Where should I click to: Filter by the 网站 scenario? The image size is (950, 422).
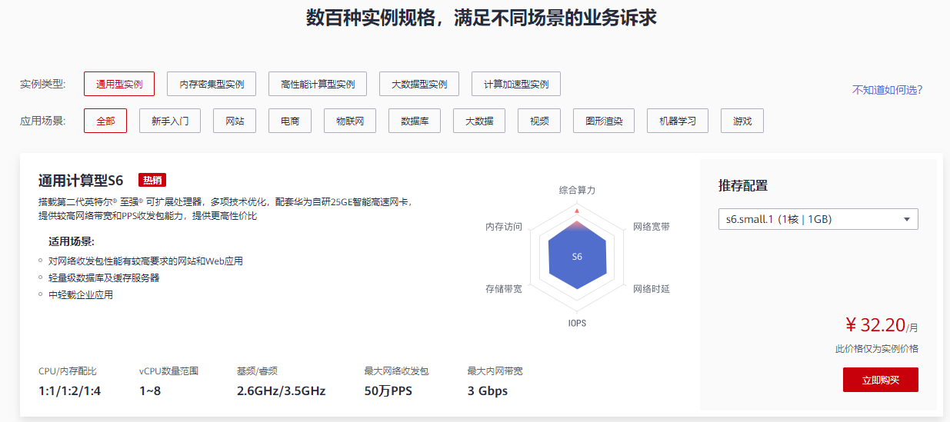pos(235,121)
